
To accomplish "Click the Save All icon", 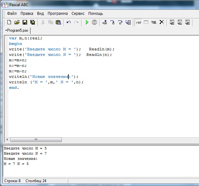I will [32, 22].
